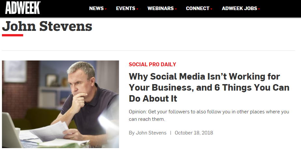301x152 pixels.
Task: Expand the red arrow beside WEBINARS
Action: pyautogui.click(x=176, y=9)
